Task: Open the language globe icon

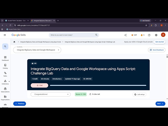Action: (156, 35)
